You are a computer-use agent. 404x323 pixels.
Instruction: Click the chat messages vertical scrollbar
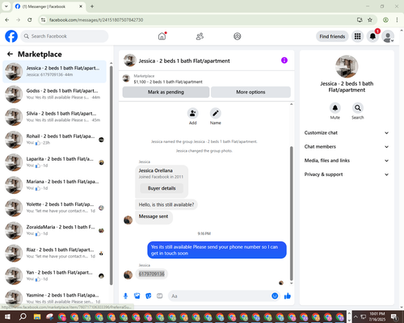click(x=291, y=212)
